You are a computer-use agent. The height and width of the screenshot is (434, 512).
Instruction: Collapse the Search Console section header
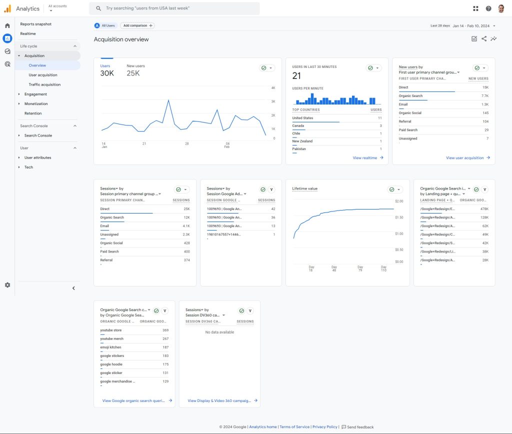(75, 125)
